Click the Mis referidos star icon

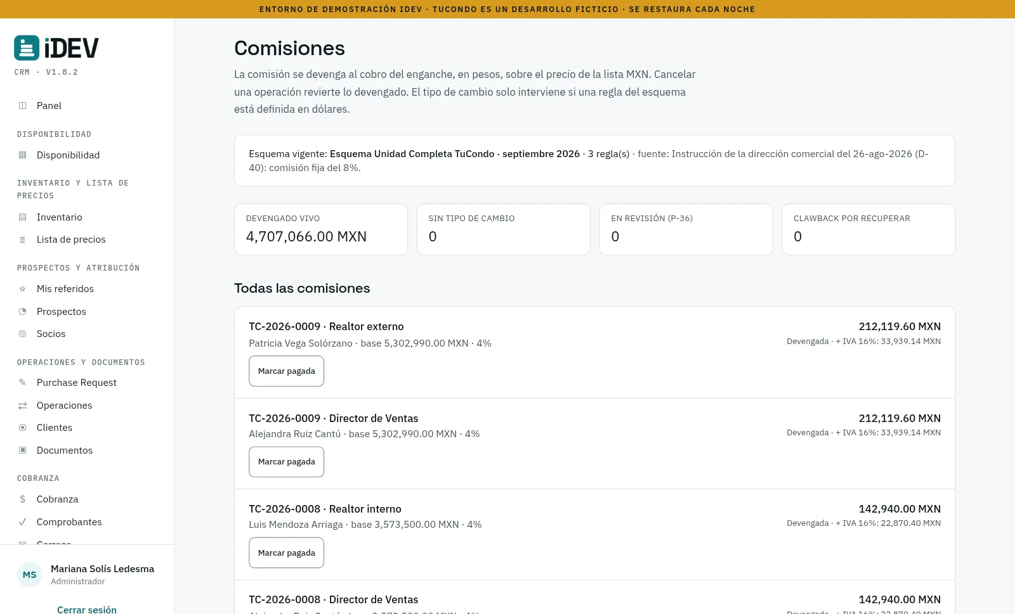coord(23,289)
